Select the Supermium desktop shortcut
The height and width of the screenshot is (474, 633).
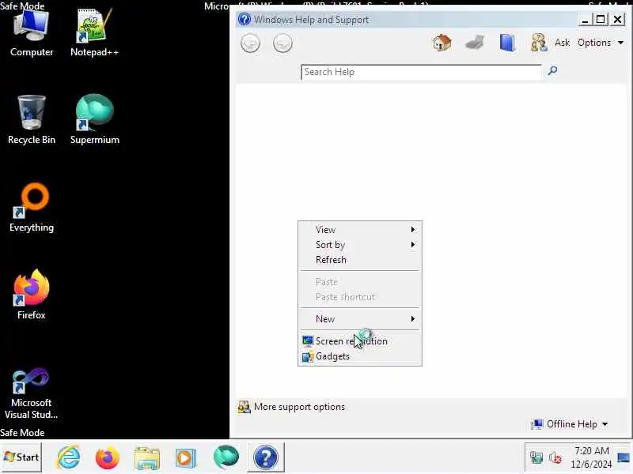pos(94,120)
